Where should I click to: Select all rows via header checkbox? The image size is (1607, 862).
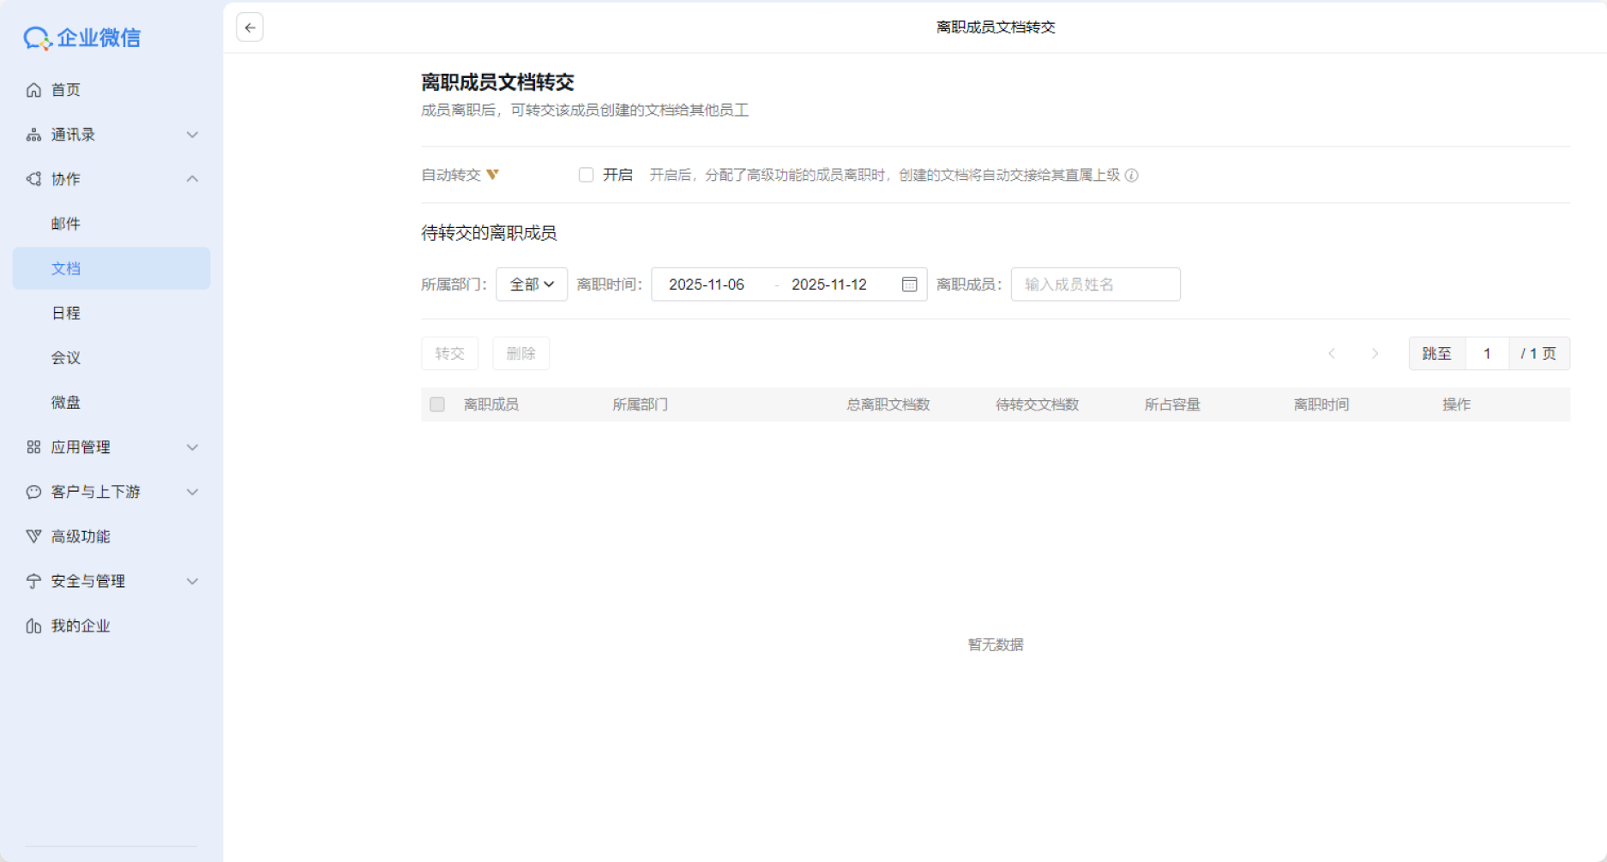pos(437,404)
